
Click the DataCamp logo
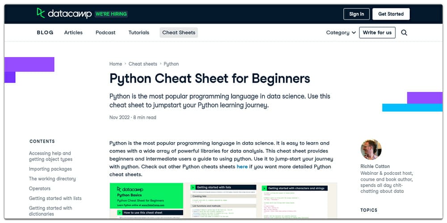64,13
